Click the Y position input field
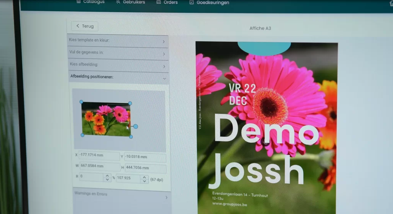Image resolution: width=393 pixels, height=214 pixels. click(x=145, y=157)
